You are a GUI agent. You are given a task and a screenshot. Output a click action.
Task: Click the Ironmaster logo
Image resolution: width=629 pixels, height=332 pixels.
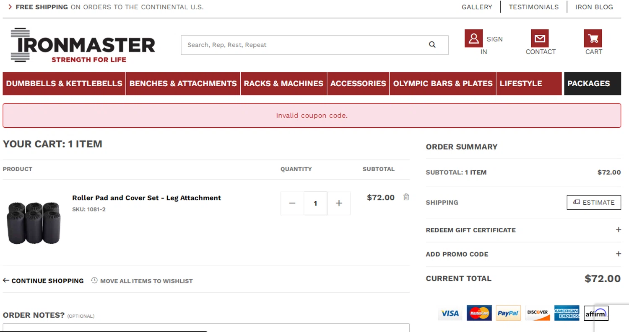pos(83,45)
